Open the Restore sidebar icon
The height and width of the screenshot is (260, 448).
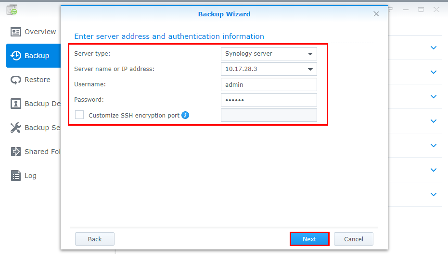click(16, 80)
